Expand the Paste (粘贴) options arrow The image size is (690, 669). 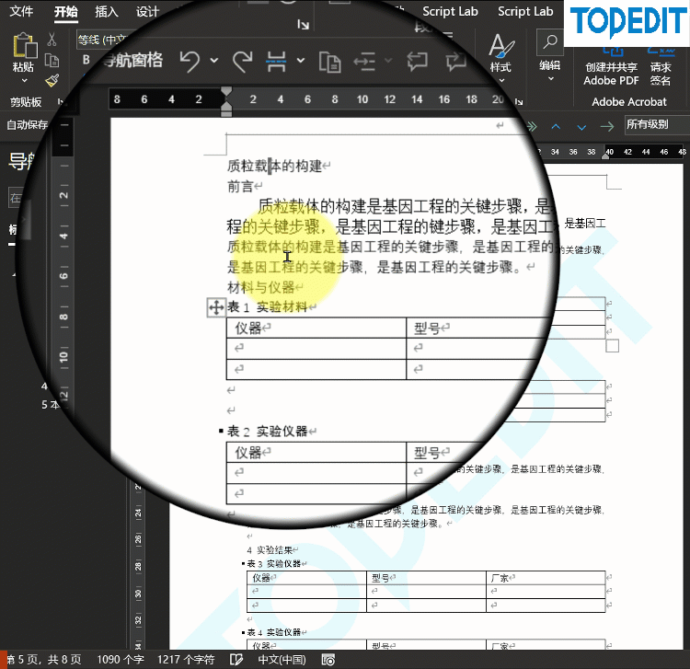[x=24, y=81]
